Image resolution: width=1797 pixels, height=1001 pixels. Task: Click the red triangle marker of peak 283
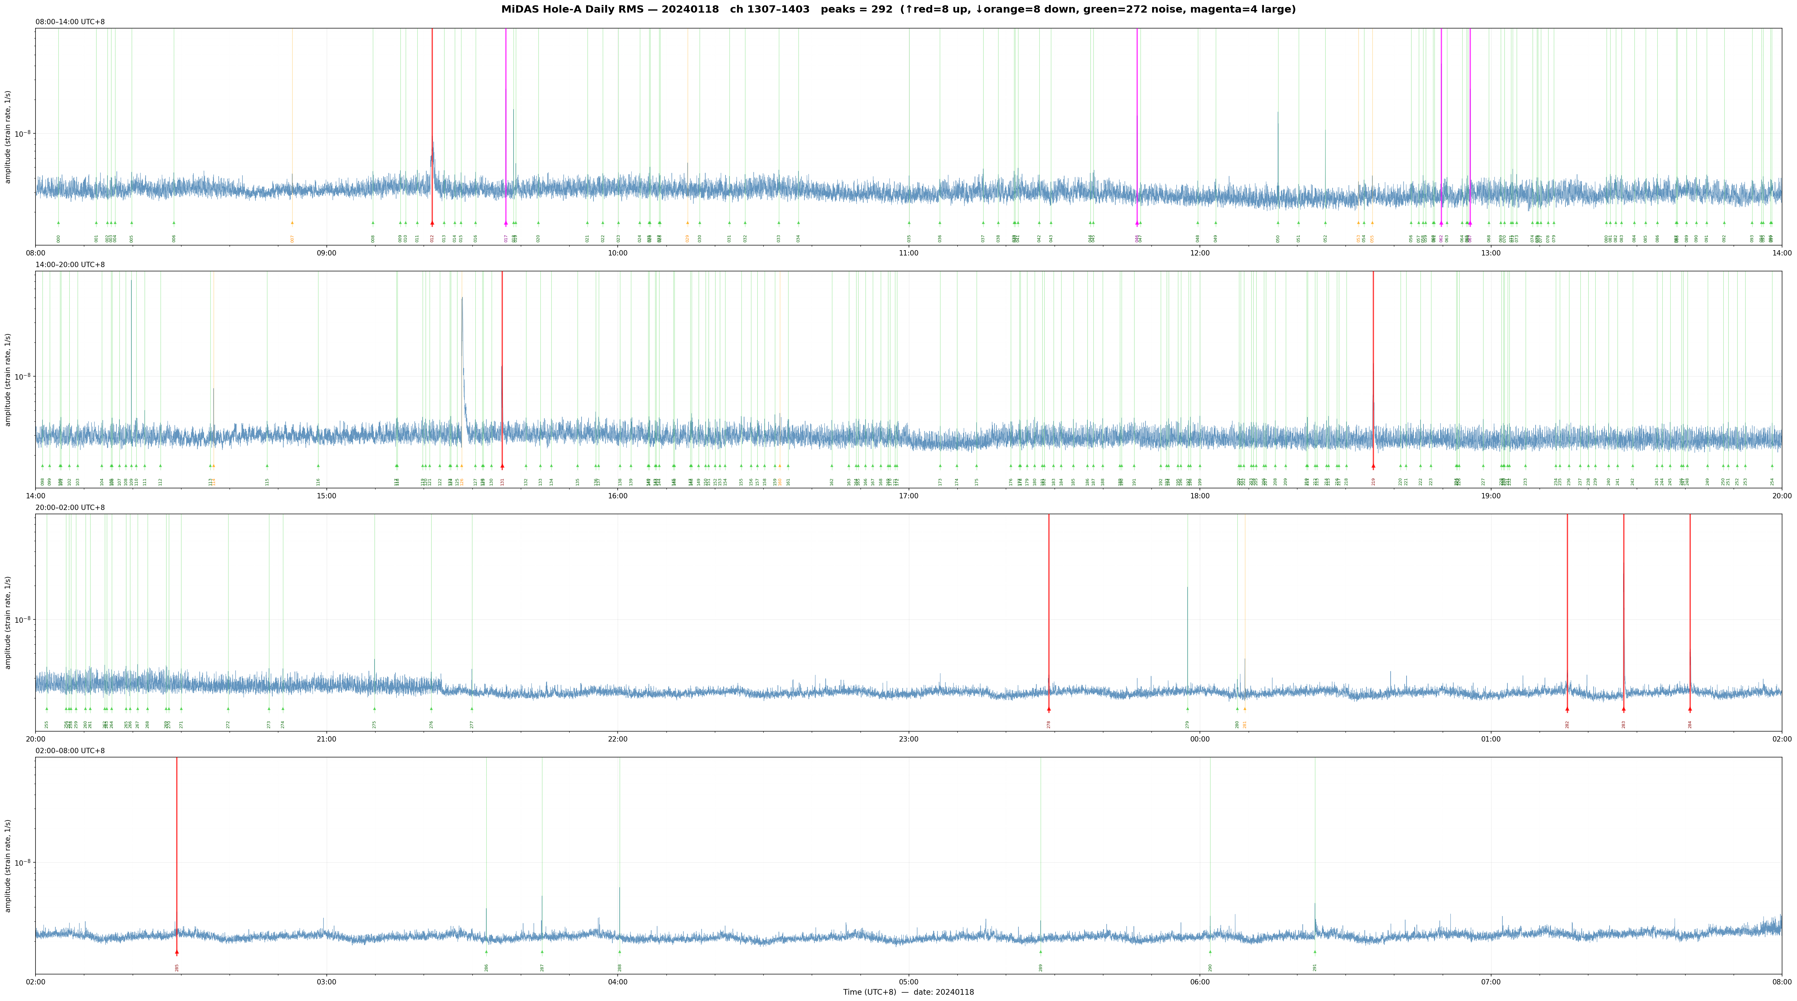click(x=1623, y=709)
